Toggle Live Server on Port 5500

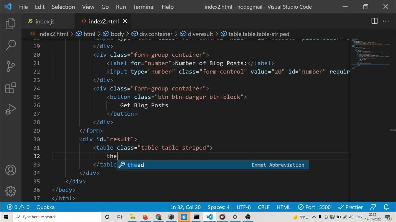coord(314,207)
